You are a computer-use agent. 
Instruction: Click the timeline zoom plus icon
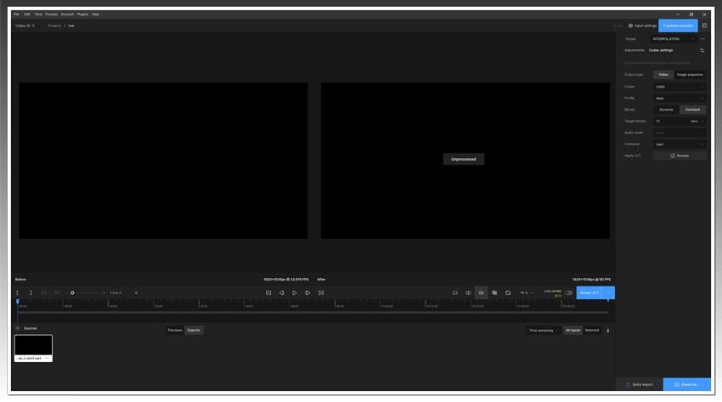tap(104, 293)
